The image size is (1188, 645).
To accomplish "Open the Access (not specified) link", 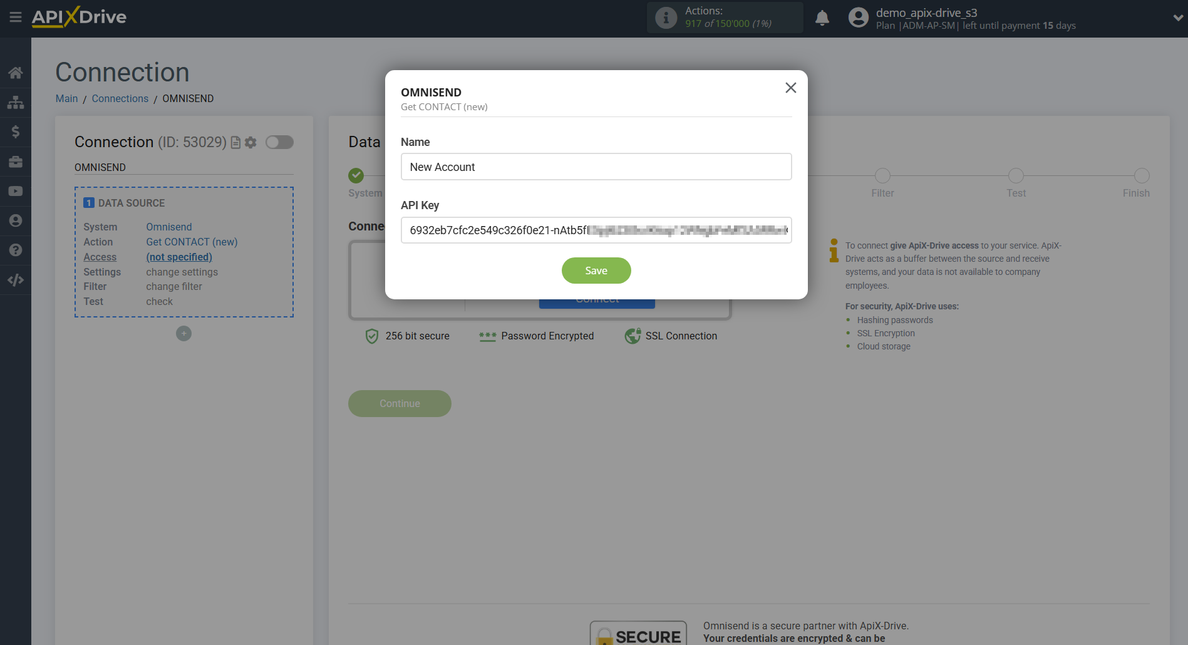I will (179, 257).
